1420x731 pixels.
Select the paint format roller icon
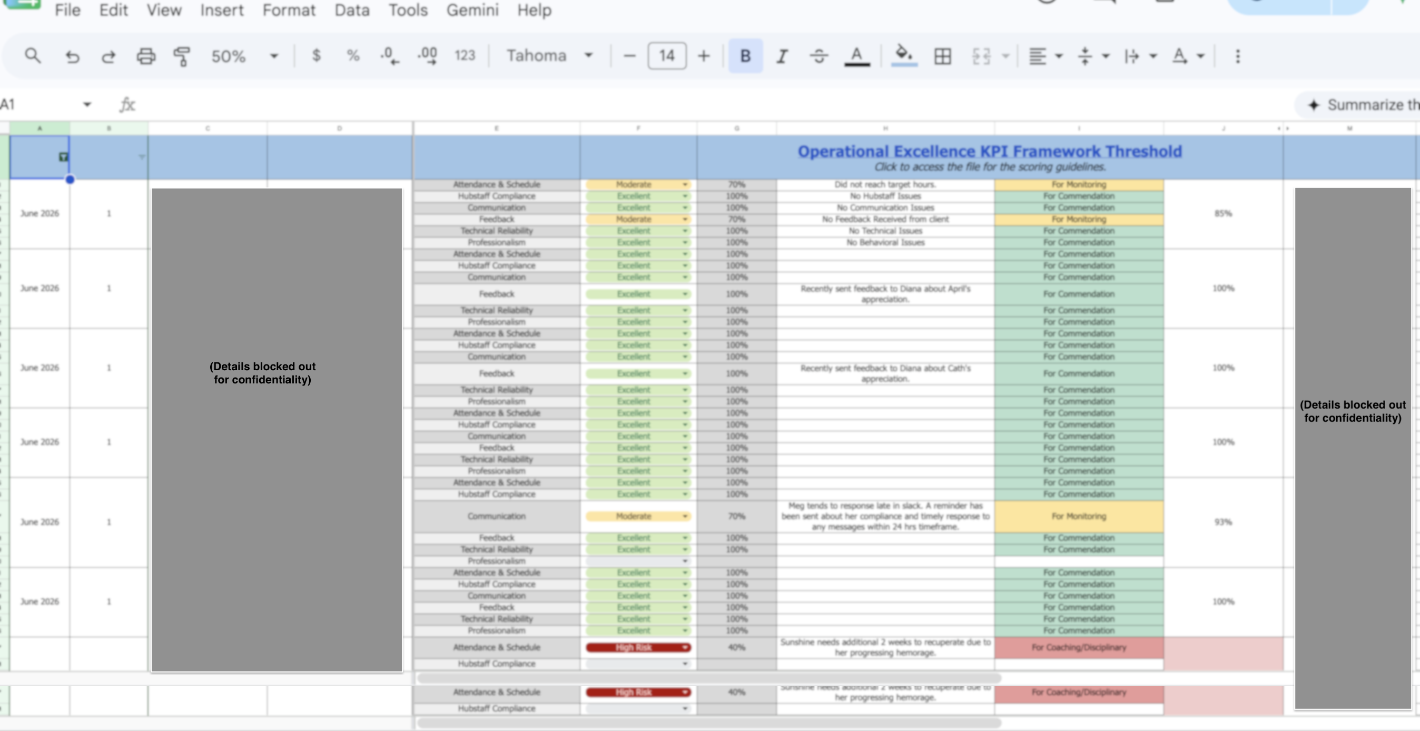tap(182, 56)
